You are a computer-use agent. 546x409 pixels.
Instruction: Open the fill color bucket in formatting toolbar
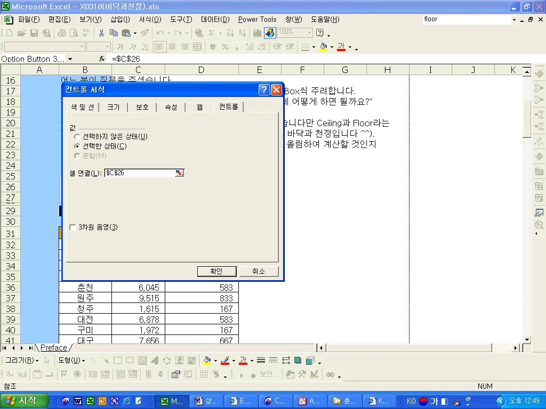(323, 47)
